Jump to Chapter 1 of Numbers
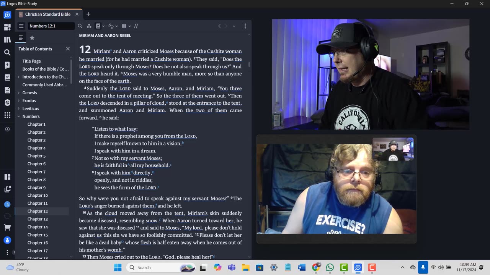 point(36,125)
